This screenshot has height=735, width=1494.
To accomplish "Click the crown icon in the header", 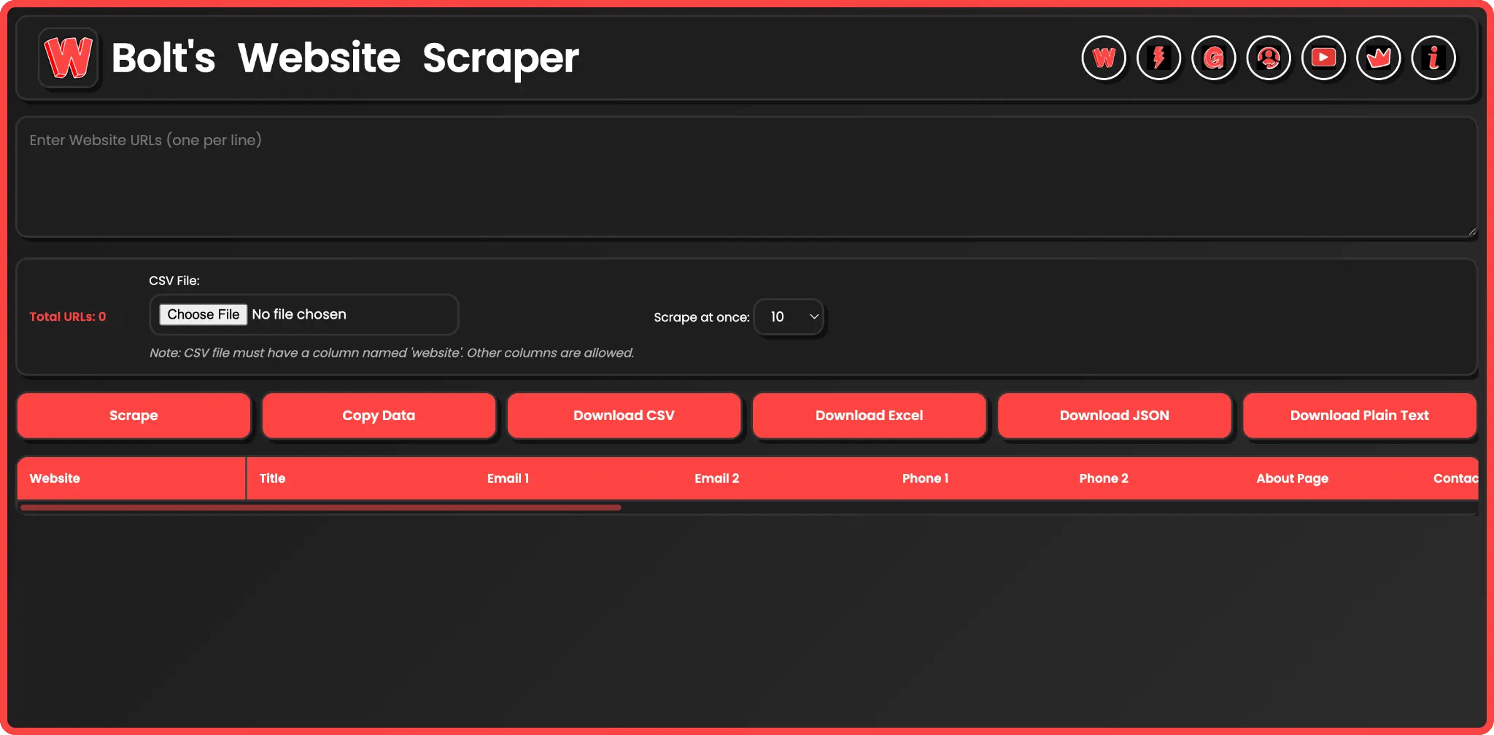I will click(x=1378, y=58).
